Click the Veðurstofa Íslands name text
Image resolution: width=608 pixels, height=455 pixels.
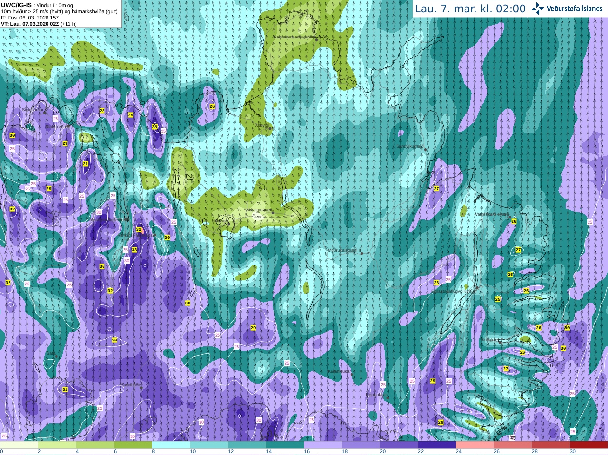[x=575, y=9]
